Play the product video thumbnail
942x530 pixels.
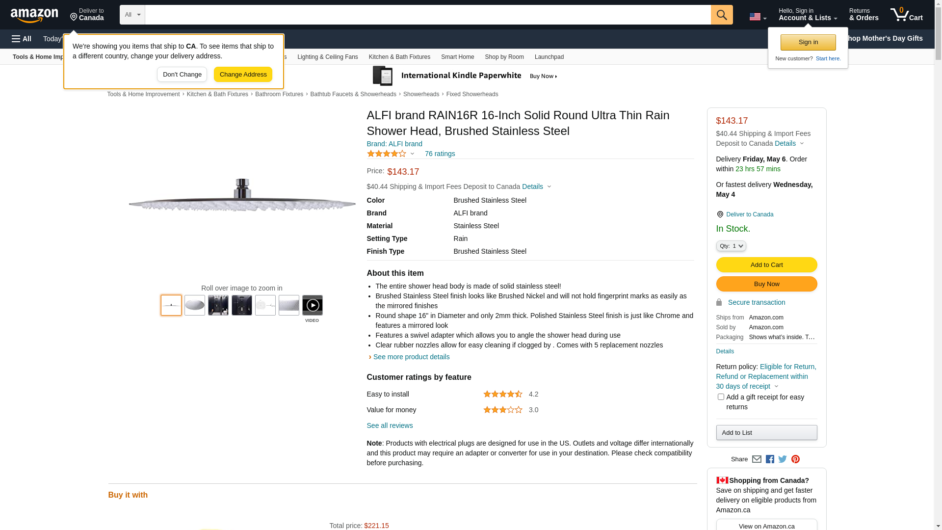313,305
